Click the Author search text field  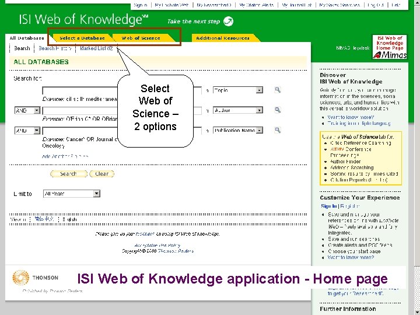pyautogui.click(x=122, y=110)
